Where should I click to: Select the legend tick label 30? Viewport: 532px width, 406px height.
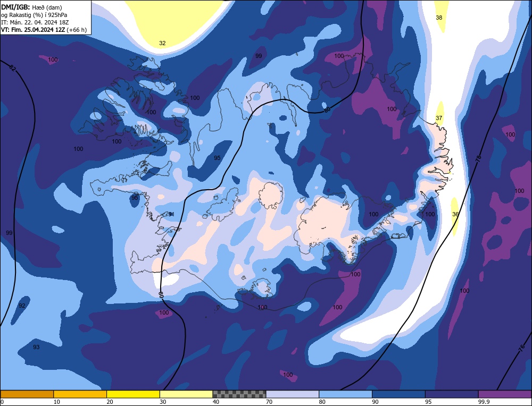click(163, 402)
